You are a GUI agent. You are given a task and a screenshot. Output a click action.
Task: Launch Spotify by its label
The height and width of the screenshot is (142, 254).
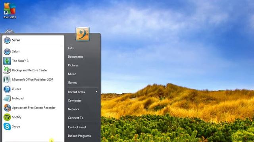[x=17, y=117]
